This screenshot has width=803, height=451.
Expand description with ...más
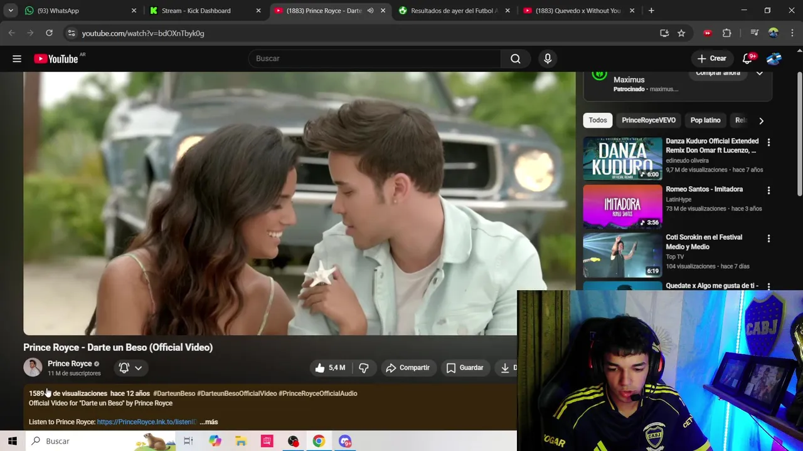pos(209,422)
